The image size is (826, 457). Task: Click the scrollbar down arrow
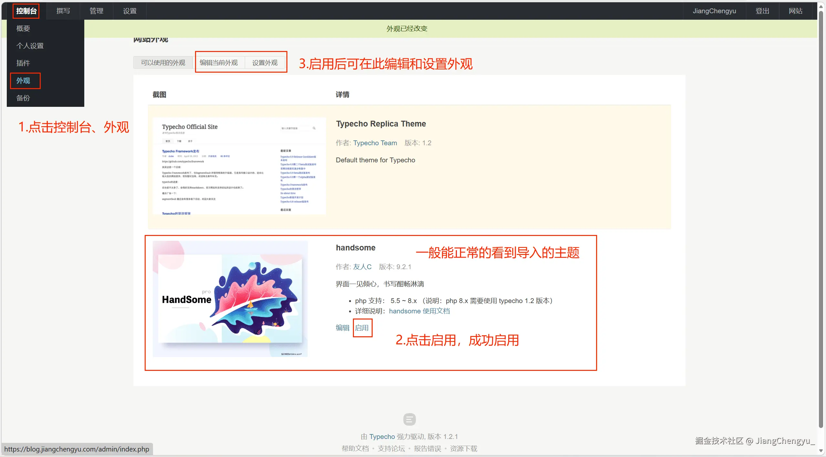tap(821, 451)
